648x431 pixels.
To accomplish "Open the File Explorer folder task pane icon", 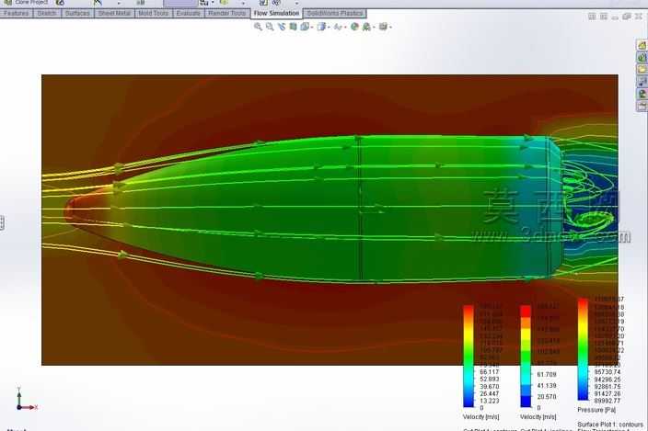I will click(642, 69).
